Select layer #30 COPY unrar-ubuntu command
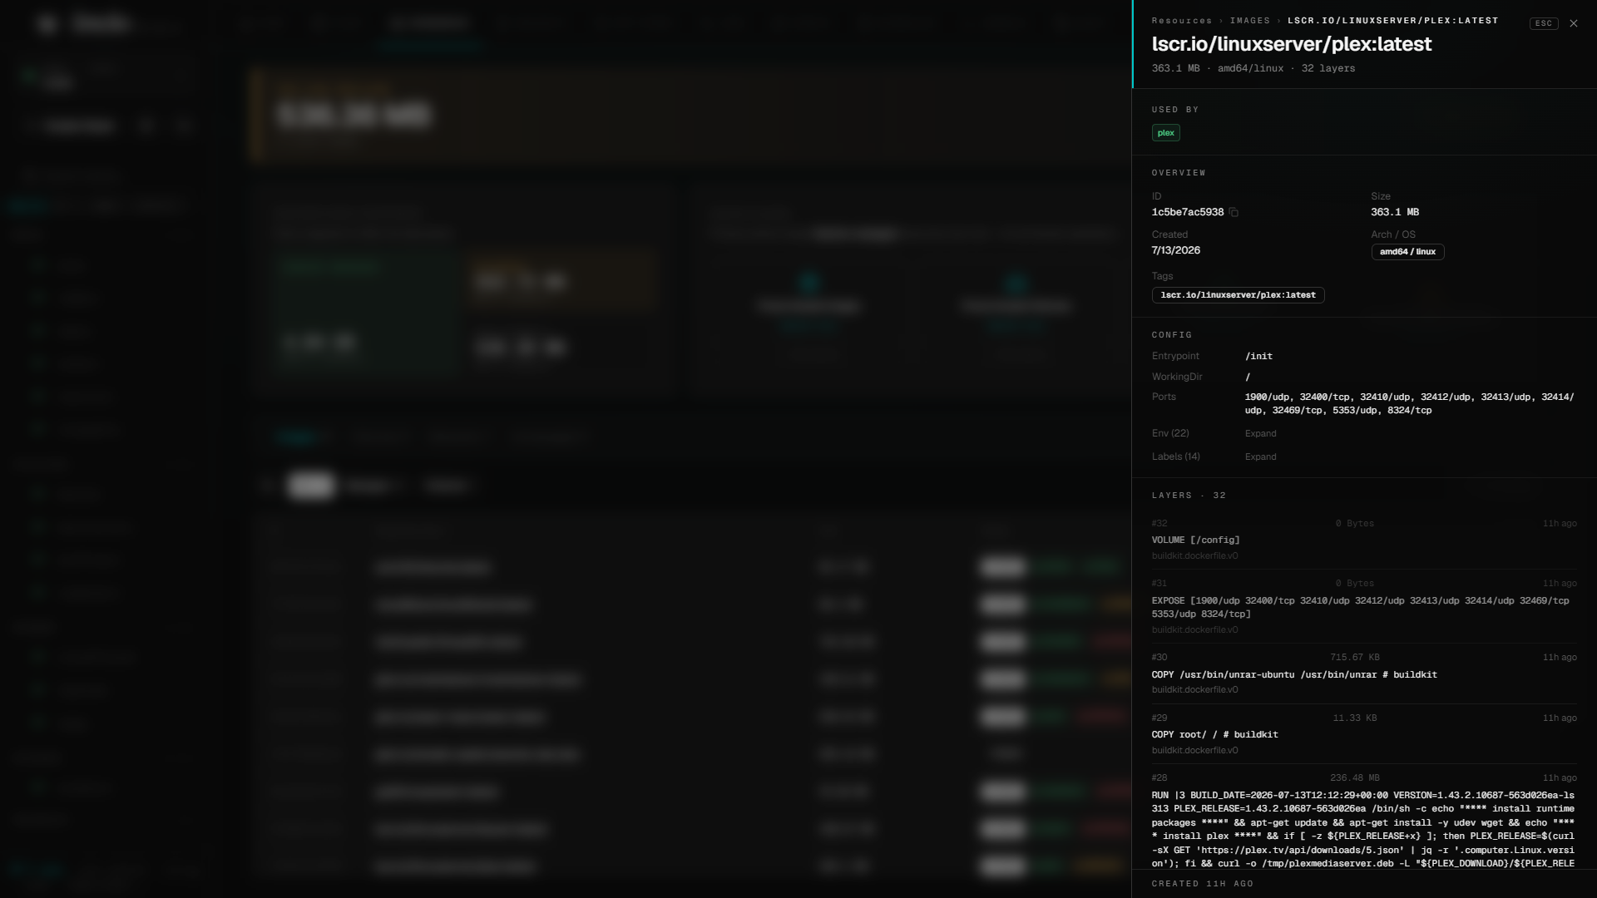 click(x=1294, y=675)
